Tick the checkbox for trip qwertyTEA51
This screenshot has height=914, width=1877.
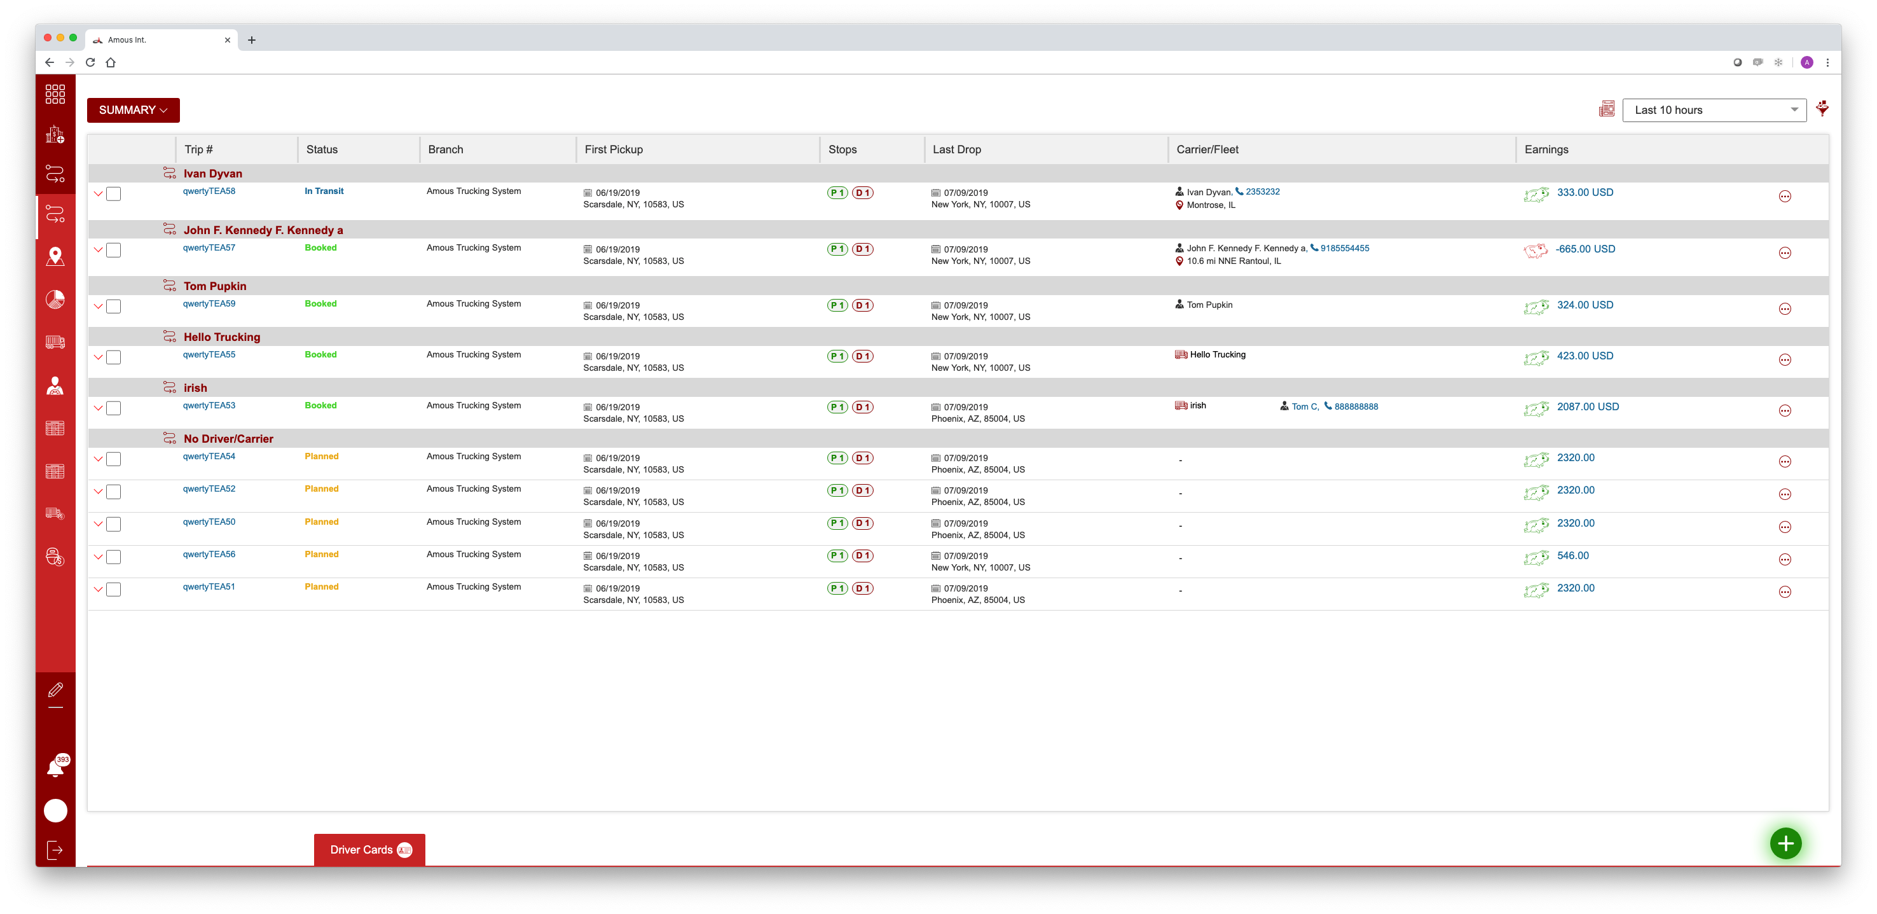(x=114, y=590)
